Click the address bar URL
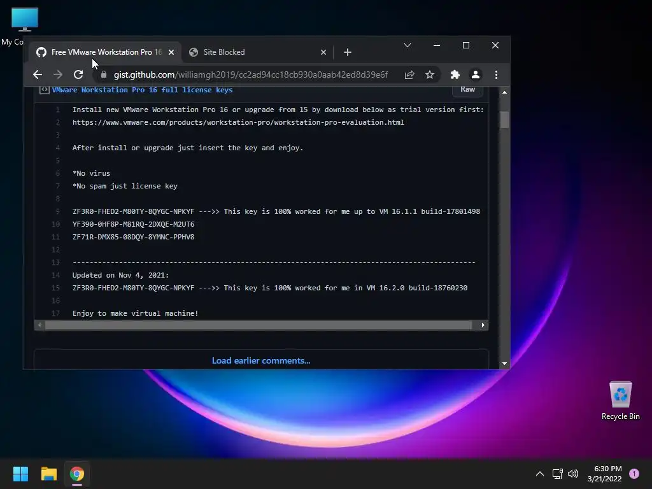The image size is (652, 489). [251, 74]
